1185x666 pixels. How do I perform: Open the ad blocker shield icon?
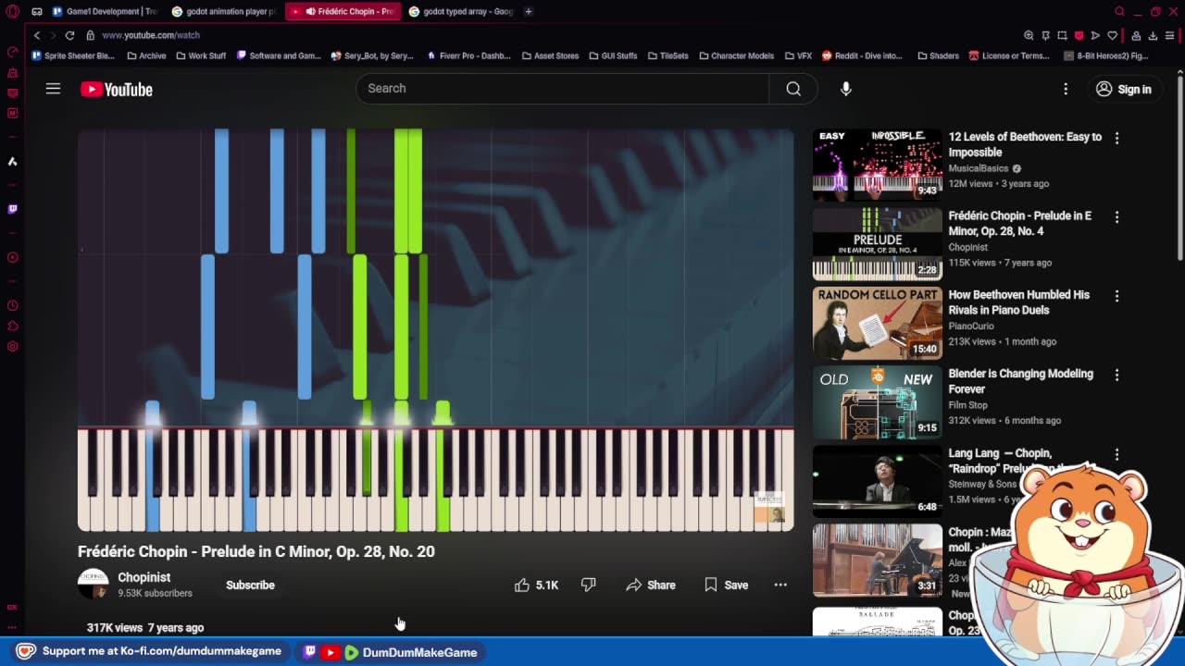point(1079,35)
